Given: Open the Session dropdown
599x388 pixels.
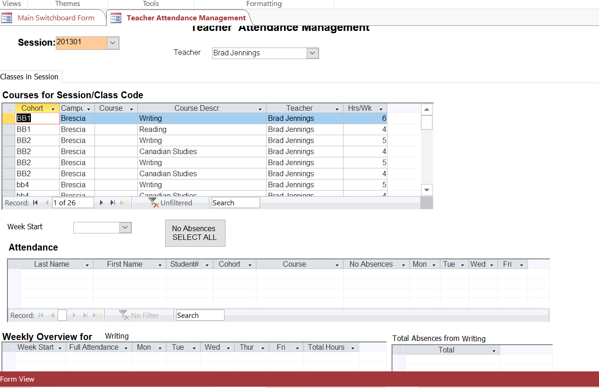Looking at the screenshot, I should coord(113,43).
